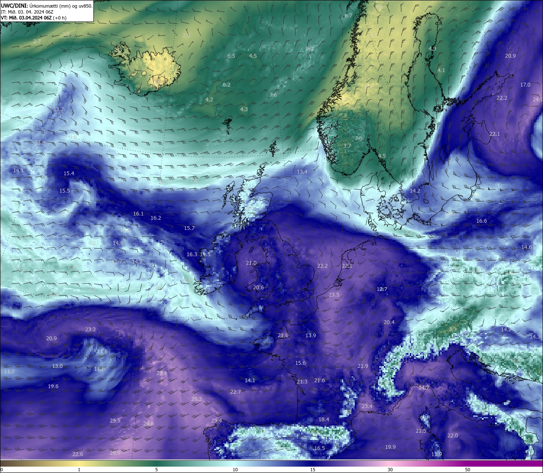Click the map value "4.9"
The image size is (543, 473).
tap(432, 49)
